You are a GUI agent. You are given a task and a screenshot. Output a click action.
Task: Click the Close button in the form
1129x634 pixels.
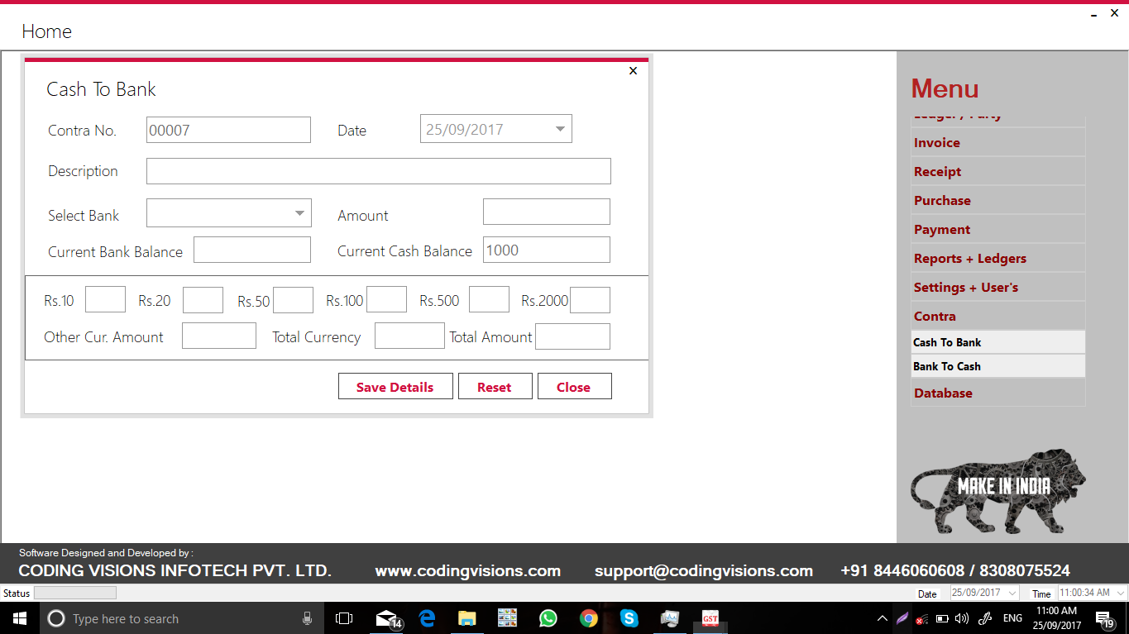point(574,386)
